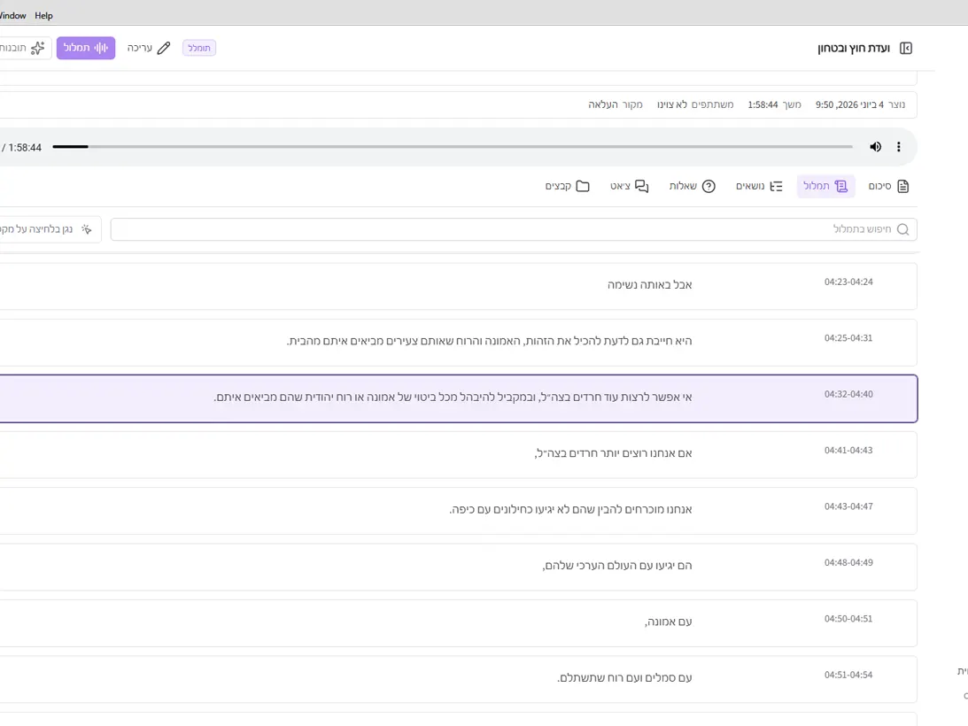Screen dimensions: 968x726
Task: Click the תומלל status badge
Action: 199,48
